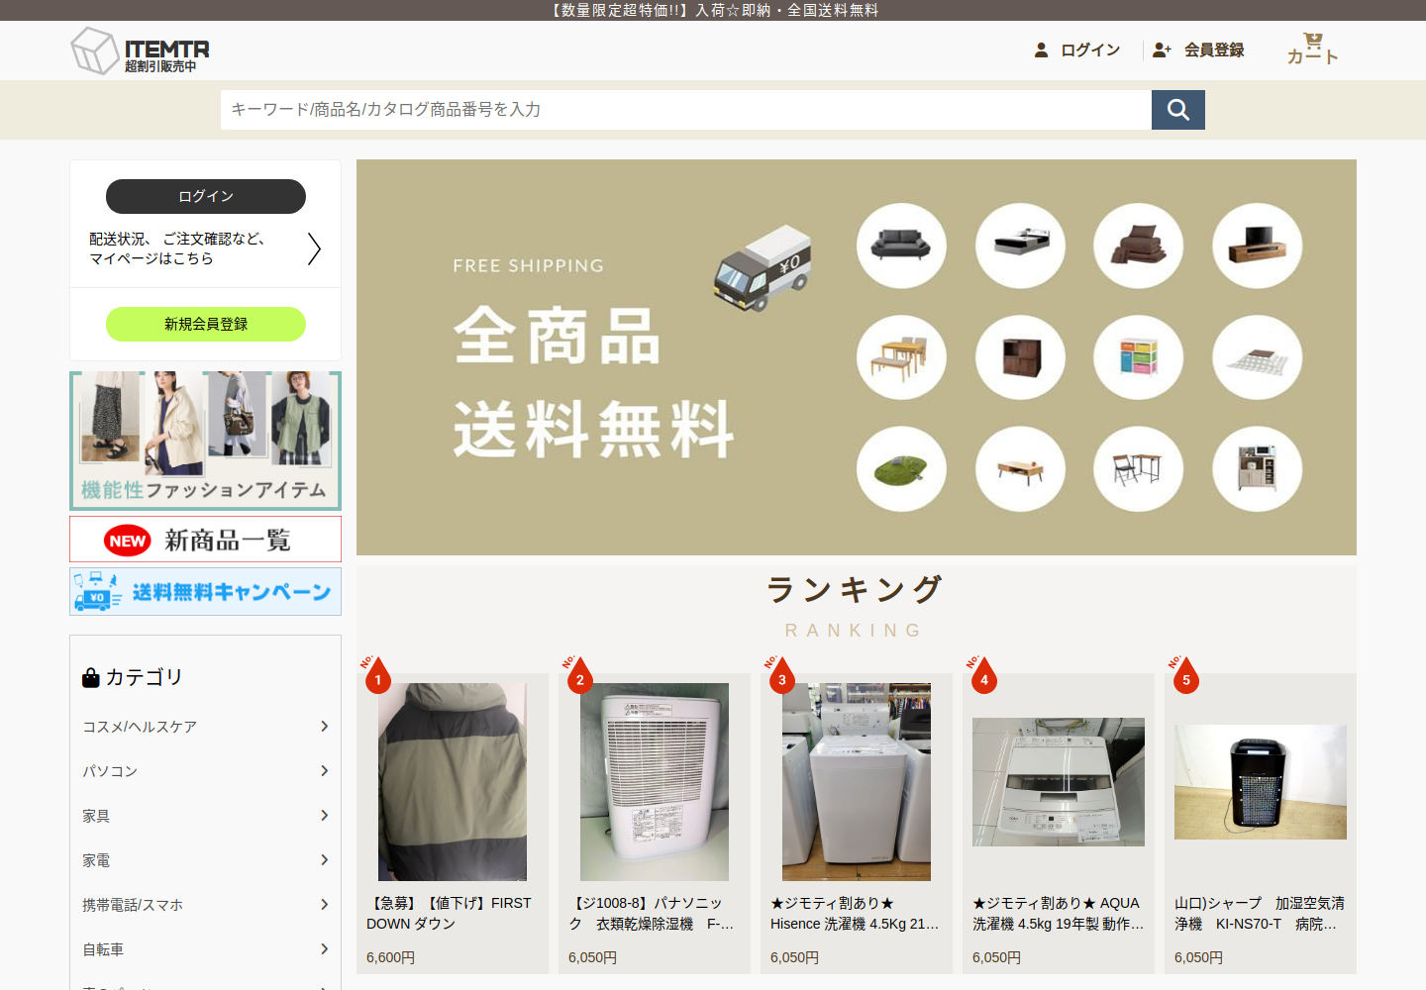
Task: Click the bed category circle icon
Action: coord(1020,246)
